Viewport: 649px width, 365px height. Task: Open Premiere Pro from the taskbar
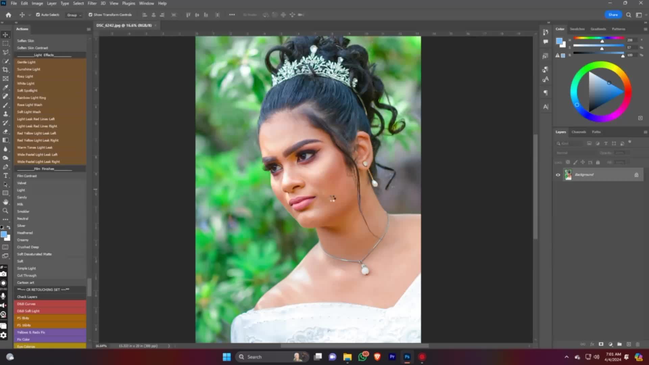392,357
